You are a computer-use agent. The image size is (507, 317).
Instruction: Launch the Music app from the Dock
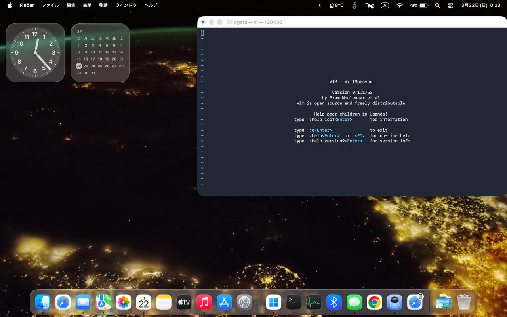[x=204, y=303]
